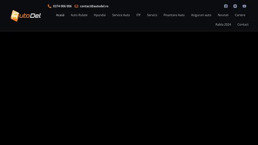Open the ITP menu item

138,15
